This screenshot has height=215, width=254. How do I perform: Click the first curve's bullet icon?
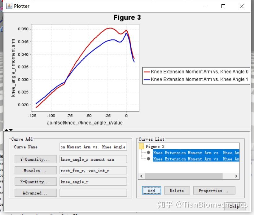(x=148, y=152)
